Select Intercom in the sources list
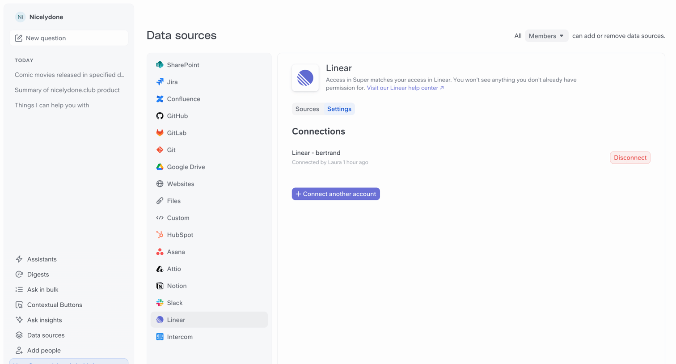Viewport: 676px width, 364px height. pos(209,337)
